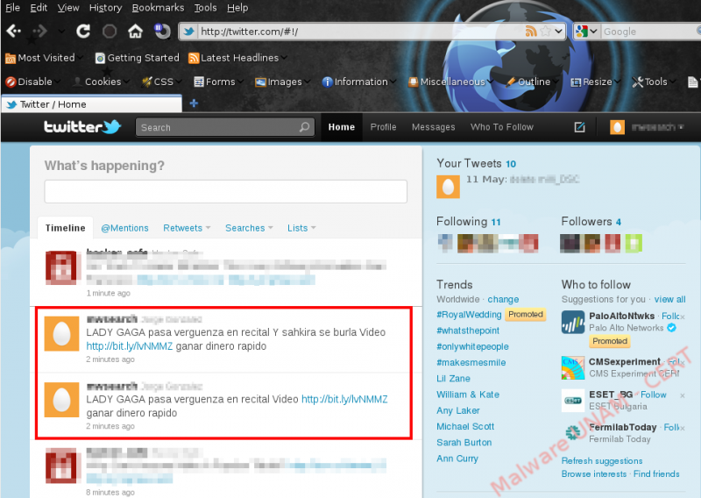Open the Cookies developer toolbar menu
701x498 pixels.
[x=101, y=82]
